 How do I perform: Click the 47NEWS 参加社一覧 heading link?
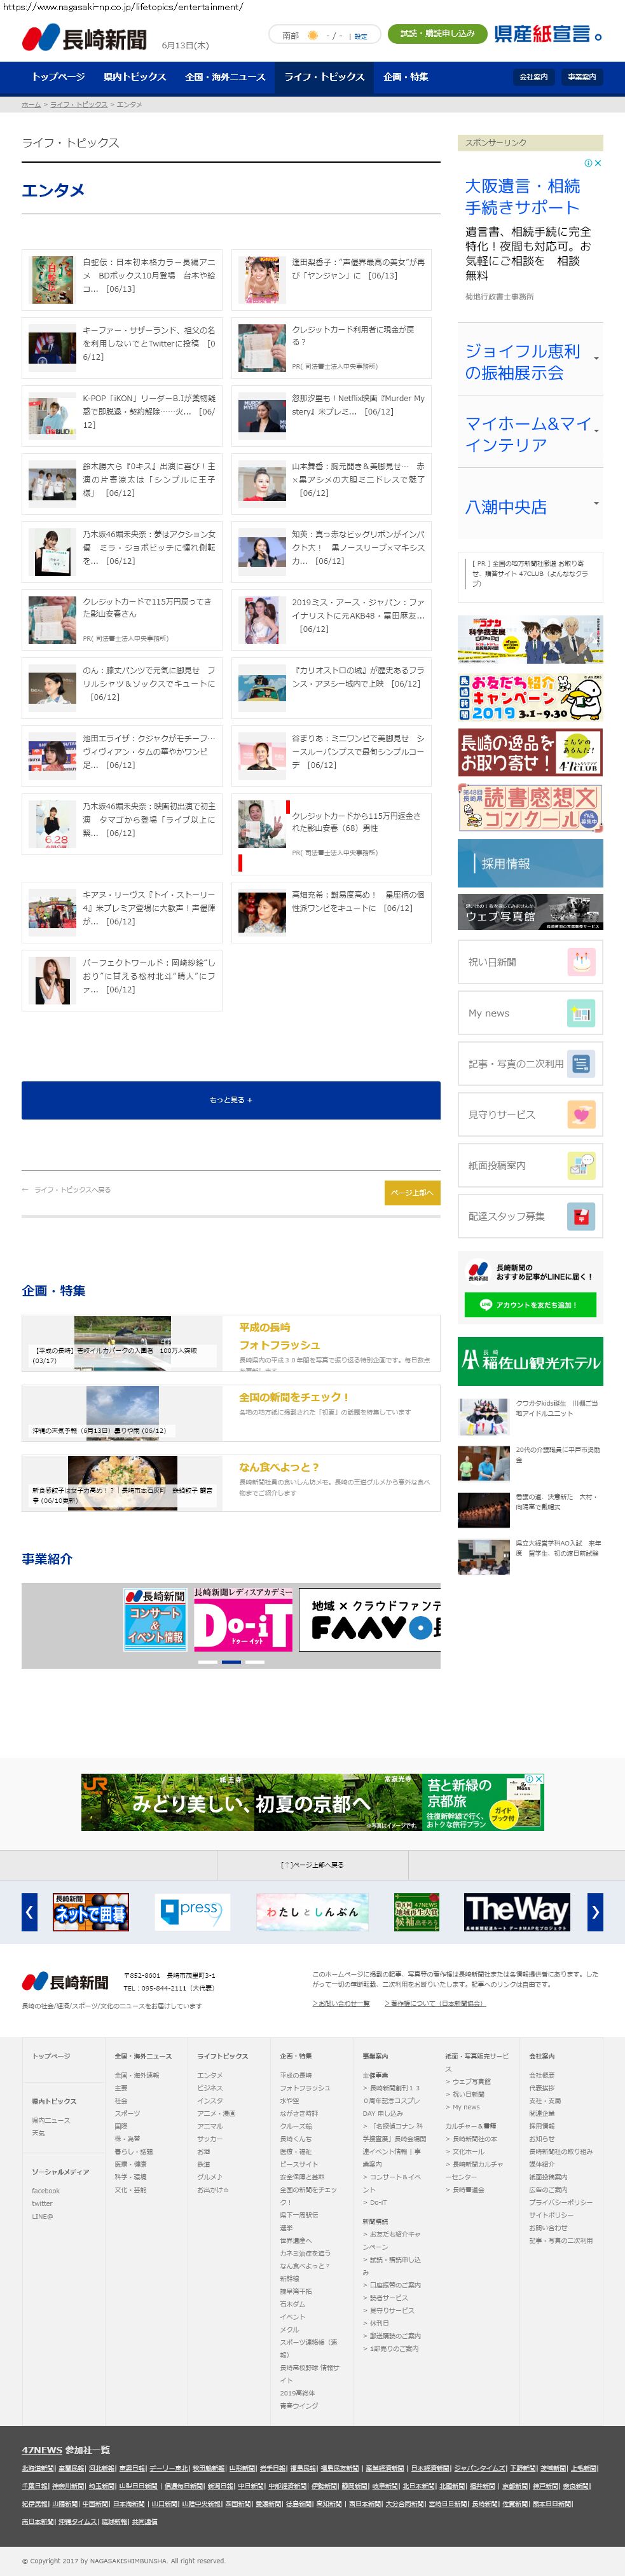(x=66, y=2450)
